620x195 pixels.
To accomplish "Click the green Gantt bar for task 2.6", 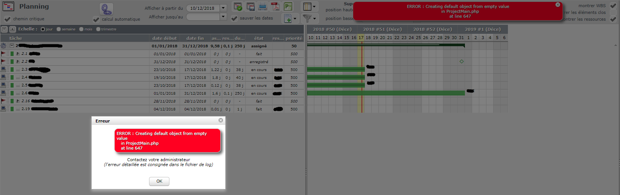I will (x=386, y=93).
